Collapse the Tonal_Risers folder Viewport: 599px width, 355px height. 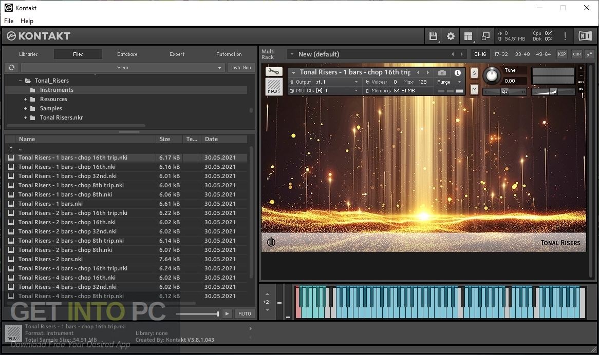tap(20, 81)
